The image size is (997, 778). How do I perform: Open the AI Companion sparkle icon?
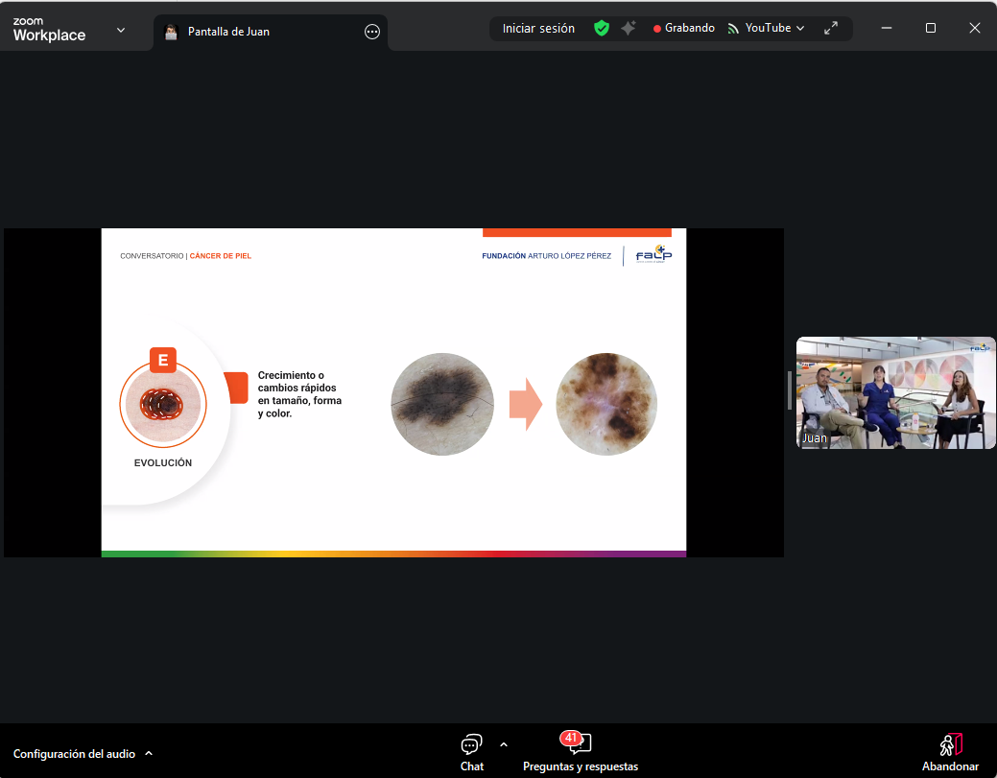click(x=629, y=29)
